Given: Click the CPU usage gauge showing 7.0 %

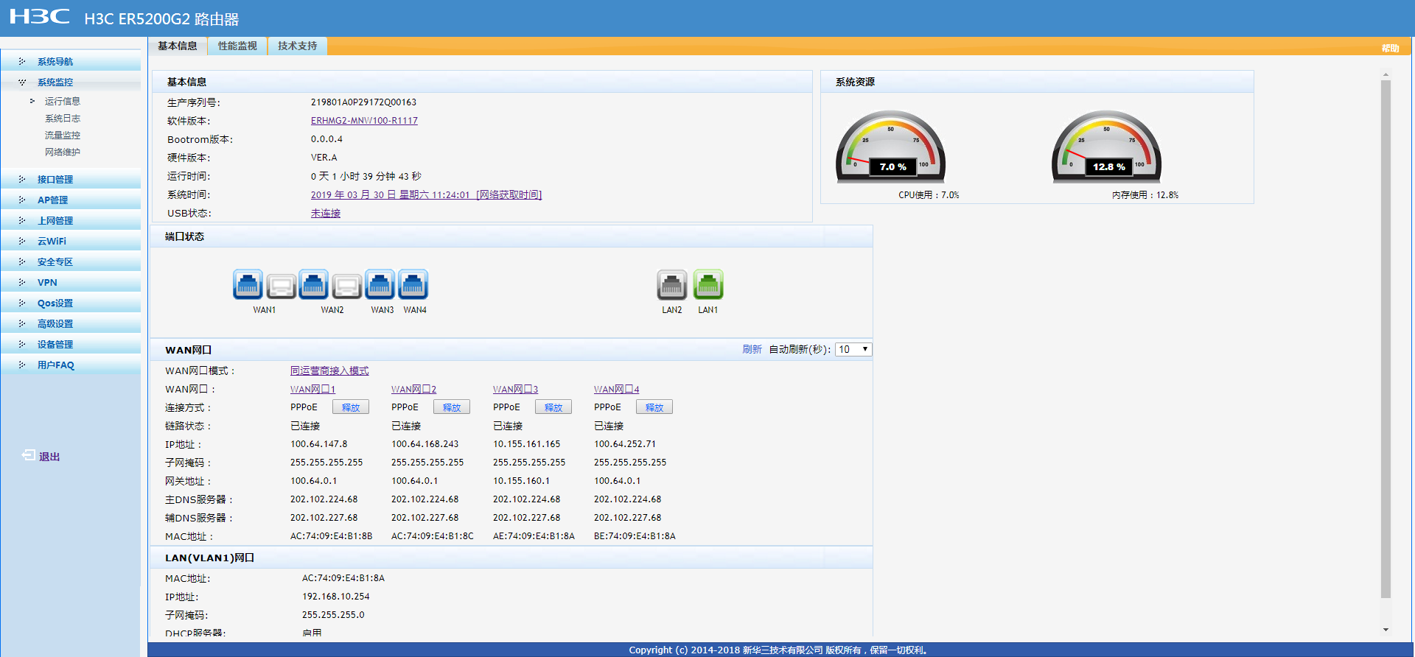Looking at the screenshot, I should (890, 147).
